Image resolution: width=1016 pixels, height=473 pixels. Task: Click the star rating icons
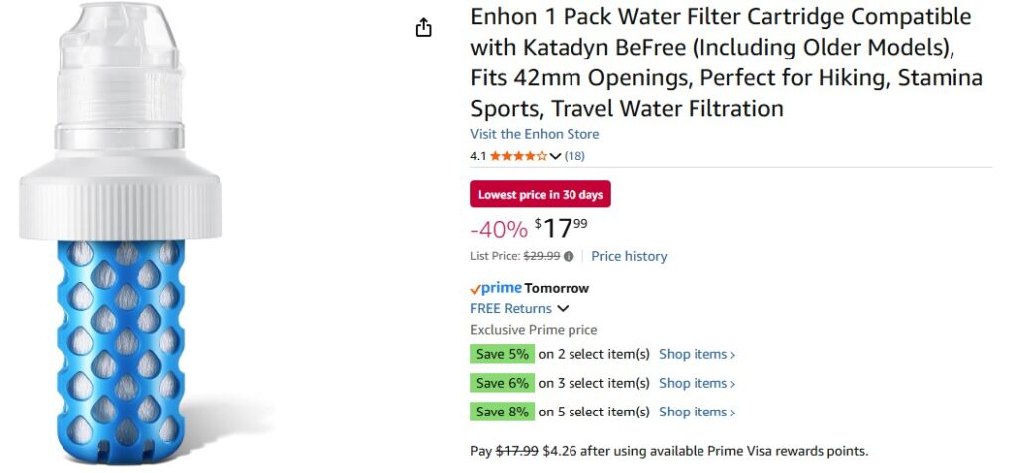point(517,156)
